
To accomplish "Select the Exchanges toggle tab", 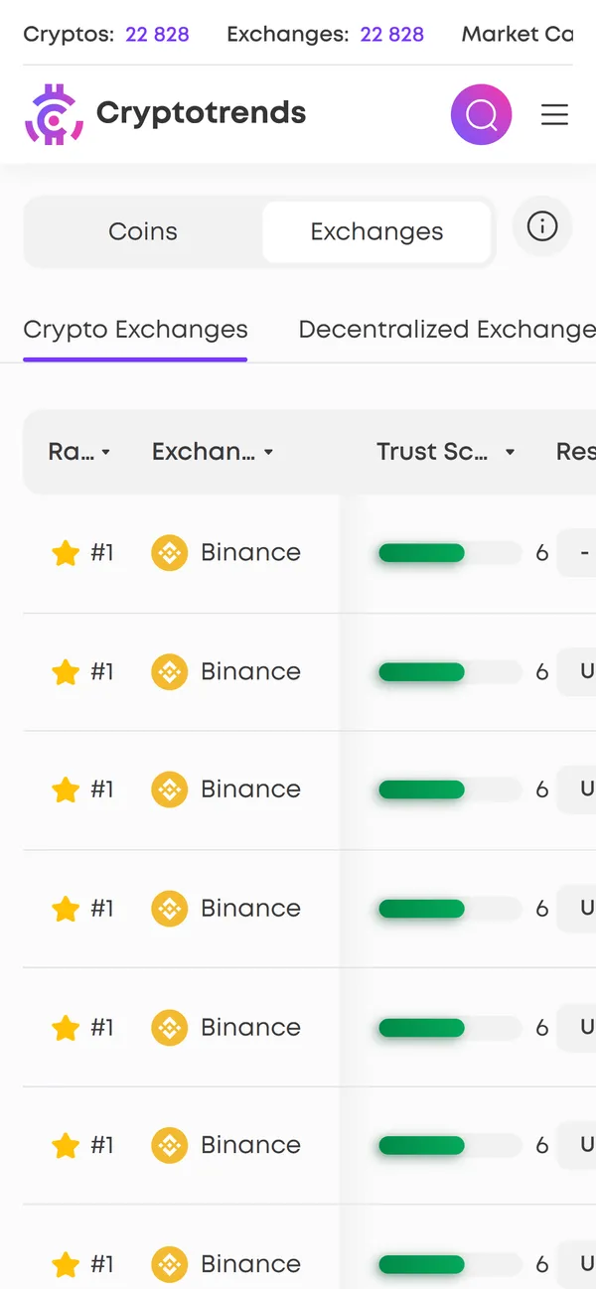I will click(x=376, y=231).
